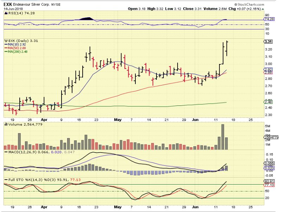Click the High 3.32 value

coord(155,9)
